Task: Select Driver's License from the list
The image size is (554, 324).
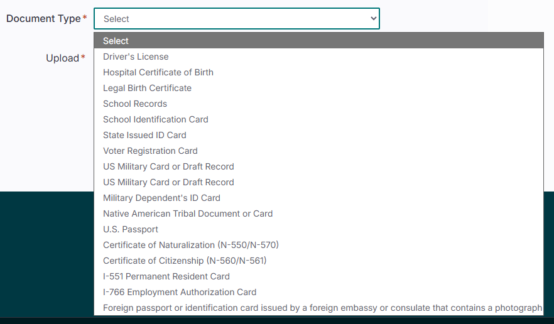Action: click(x=318, y=57)
